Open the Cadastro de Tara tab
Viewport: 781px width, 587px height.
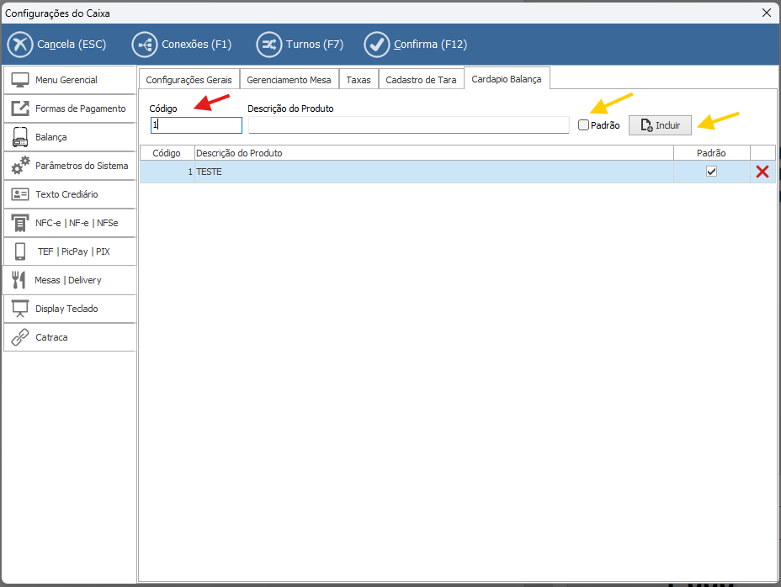coord(421,80)
